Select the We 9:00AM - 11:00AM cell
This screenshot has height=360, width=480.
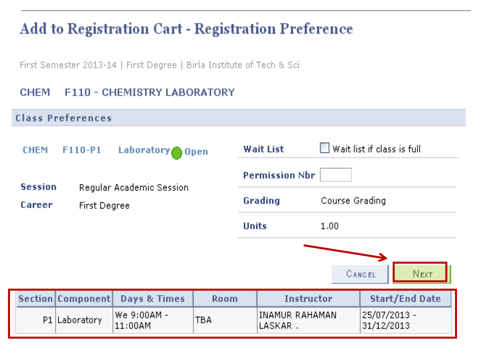click(x=142, y=320)
